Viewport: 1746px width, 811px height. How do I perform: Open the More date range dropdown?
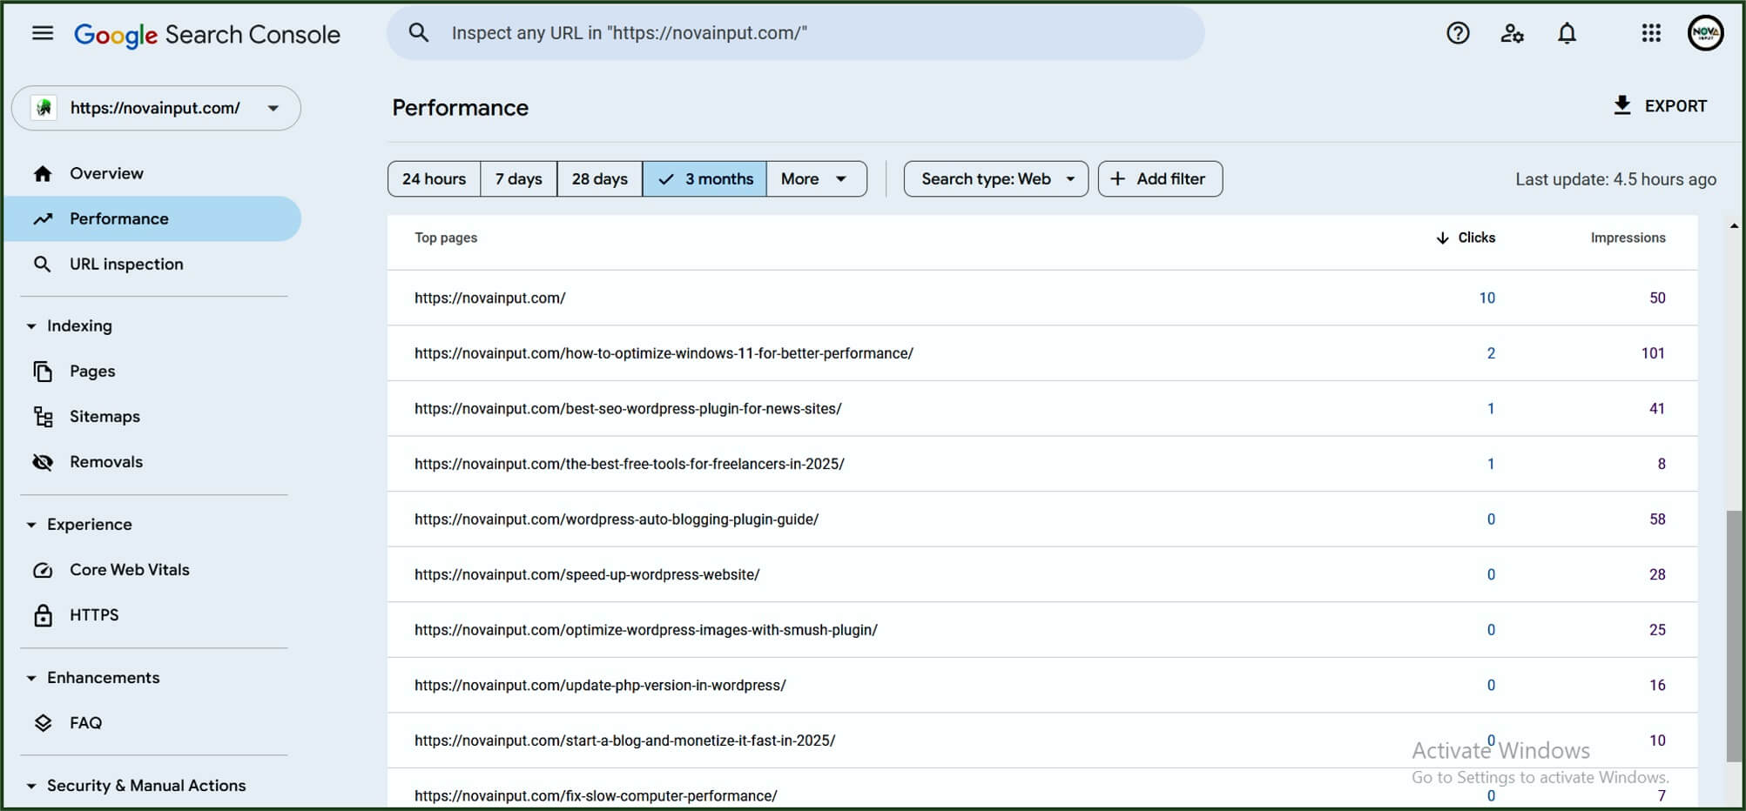(816, 178)
